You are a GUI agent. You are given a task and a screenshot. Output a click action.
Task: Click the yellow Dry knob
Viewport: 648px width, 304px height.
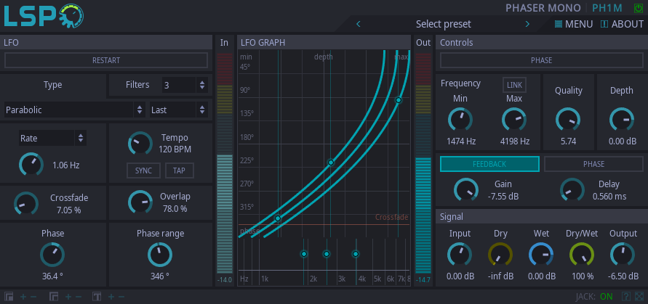[500, 254]
